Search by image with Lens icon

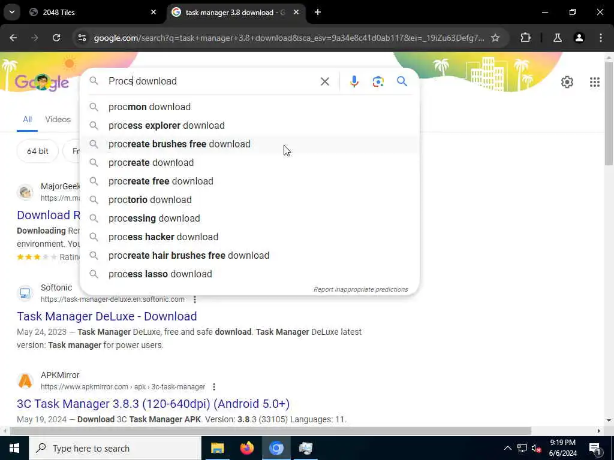(x=378, y=81)
